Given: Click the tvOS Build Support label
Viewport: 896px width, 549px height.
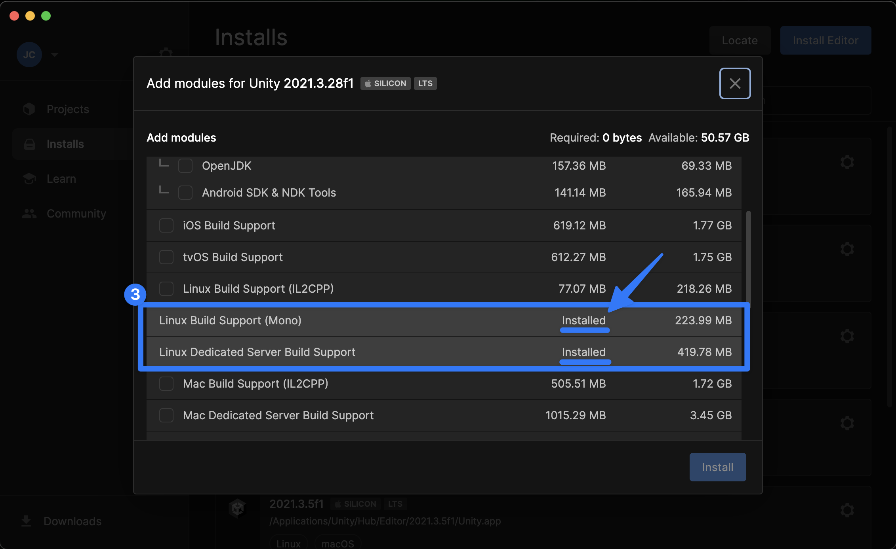Looking at the screenshot, I should tap(233, 257).
